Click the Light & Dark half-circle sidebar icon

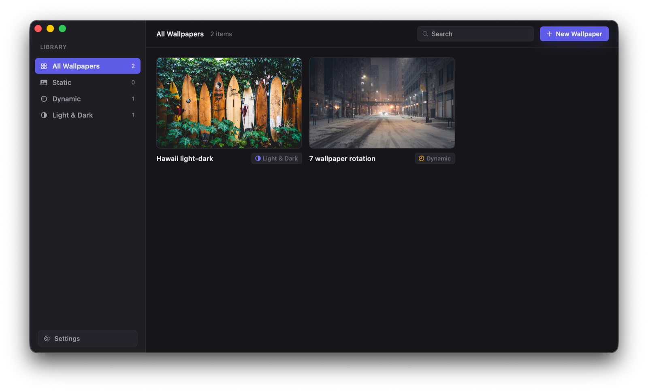(44, 115)
